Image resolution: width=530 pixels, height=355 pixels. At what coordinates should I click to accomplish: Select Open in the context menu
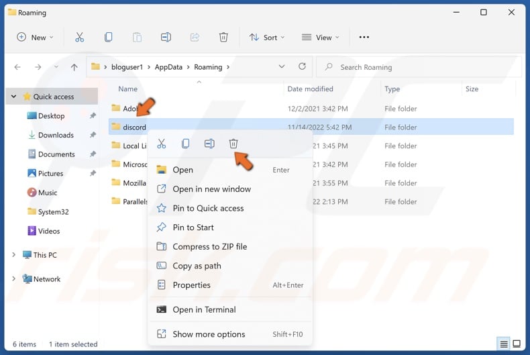[230, 170]
